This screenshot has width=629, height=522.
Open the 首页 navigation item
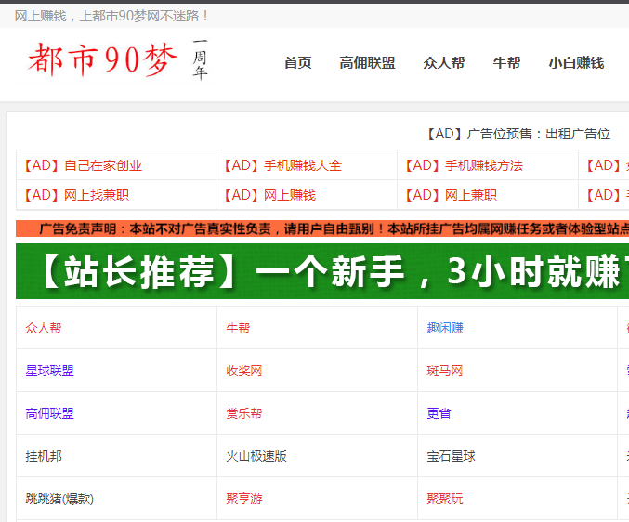point(297,63)
